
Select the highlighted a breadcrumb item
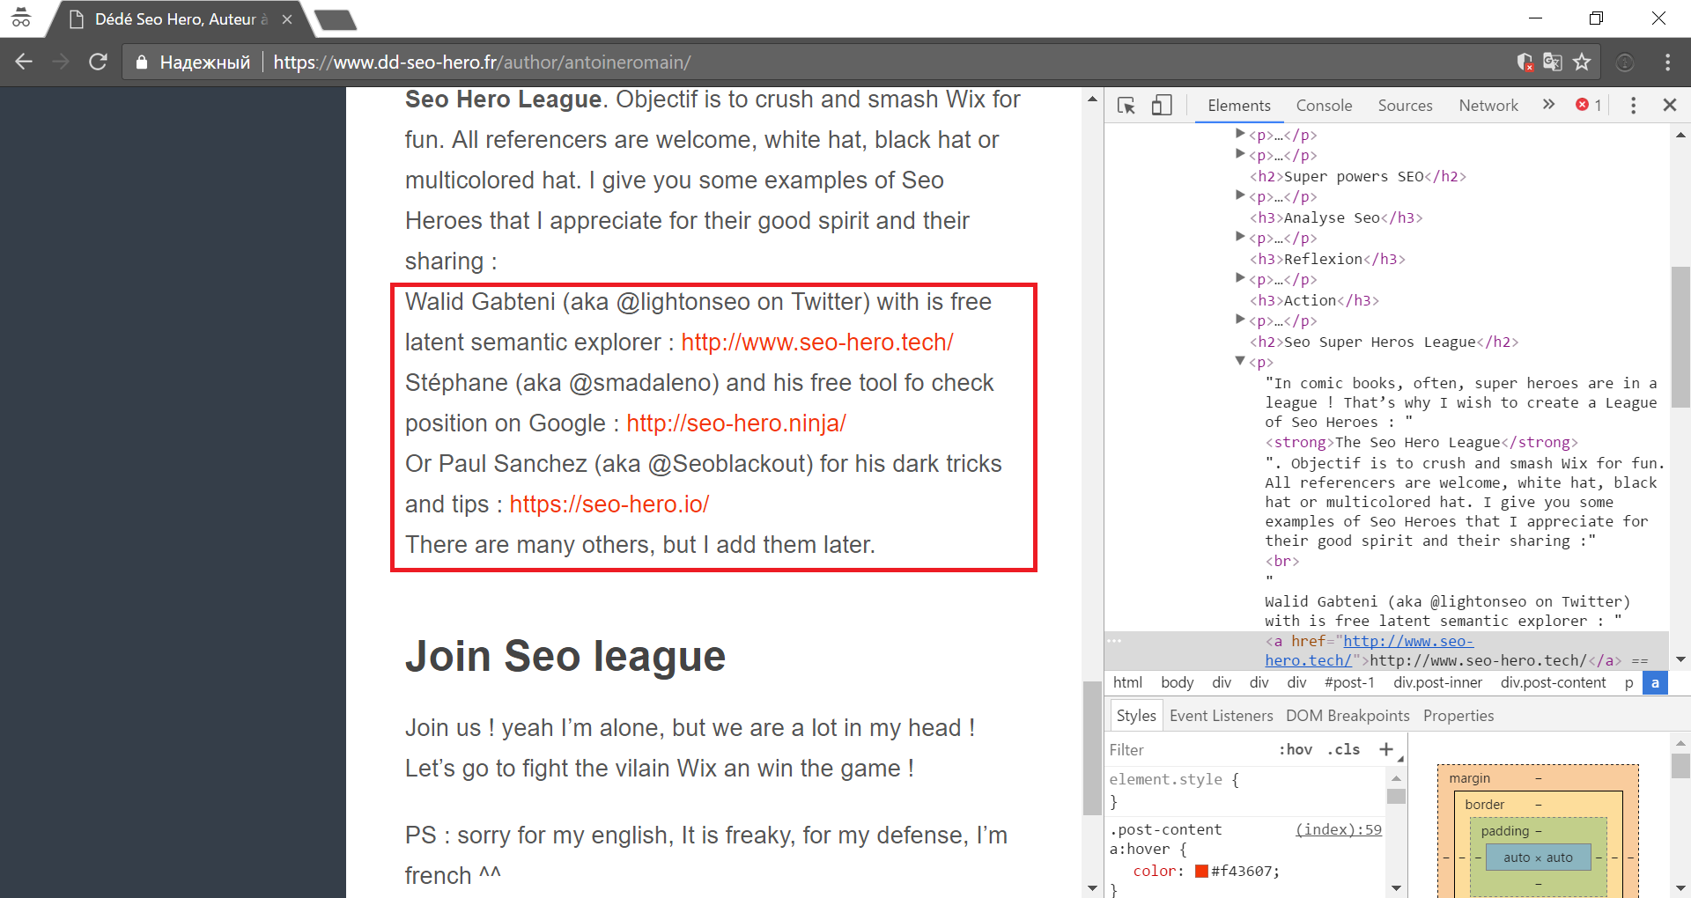pos(1655,682)
